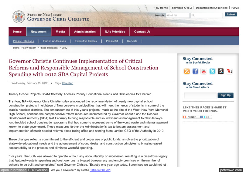The image size is (243, 172).
Task: Open the Facebook social icon
Action: (195, 71)
